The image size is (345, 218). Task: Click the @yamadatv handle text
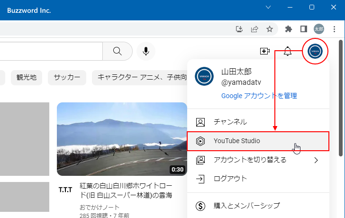pos(241,82)
